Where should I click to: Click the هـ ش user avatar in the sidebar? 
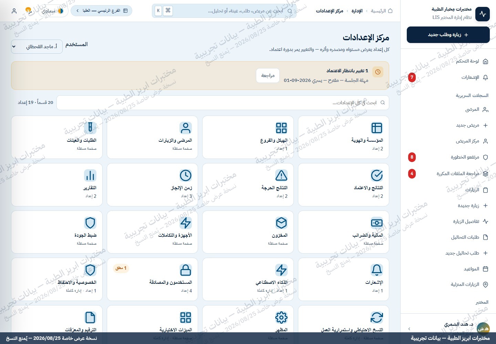[x=483, y=329]
